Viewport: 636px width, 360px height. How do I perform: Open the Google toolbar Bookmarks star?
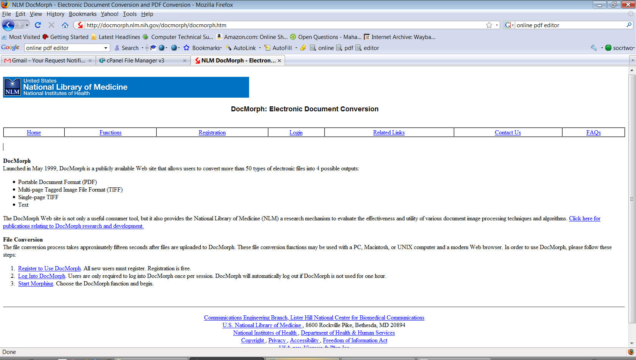(186, 48)
